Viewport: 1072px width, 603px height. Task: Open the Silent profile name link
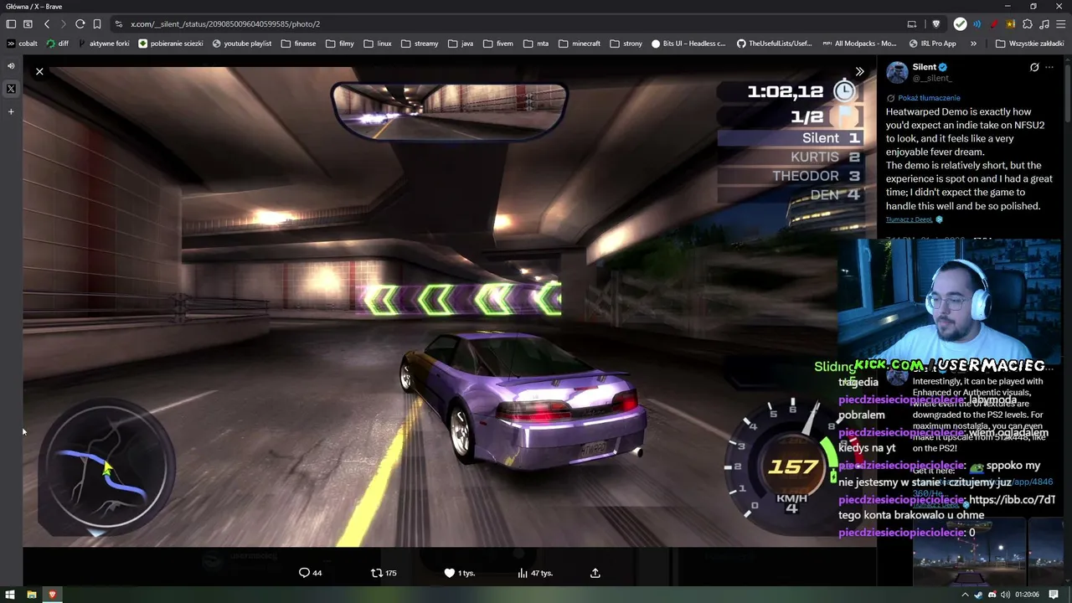(x=925, y=67)
